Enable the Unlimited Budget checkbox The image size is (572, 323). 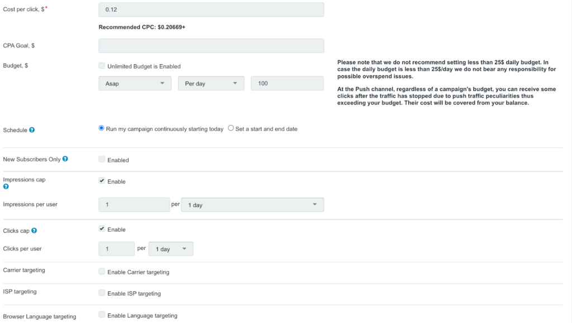102,66
